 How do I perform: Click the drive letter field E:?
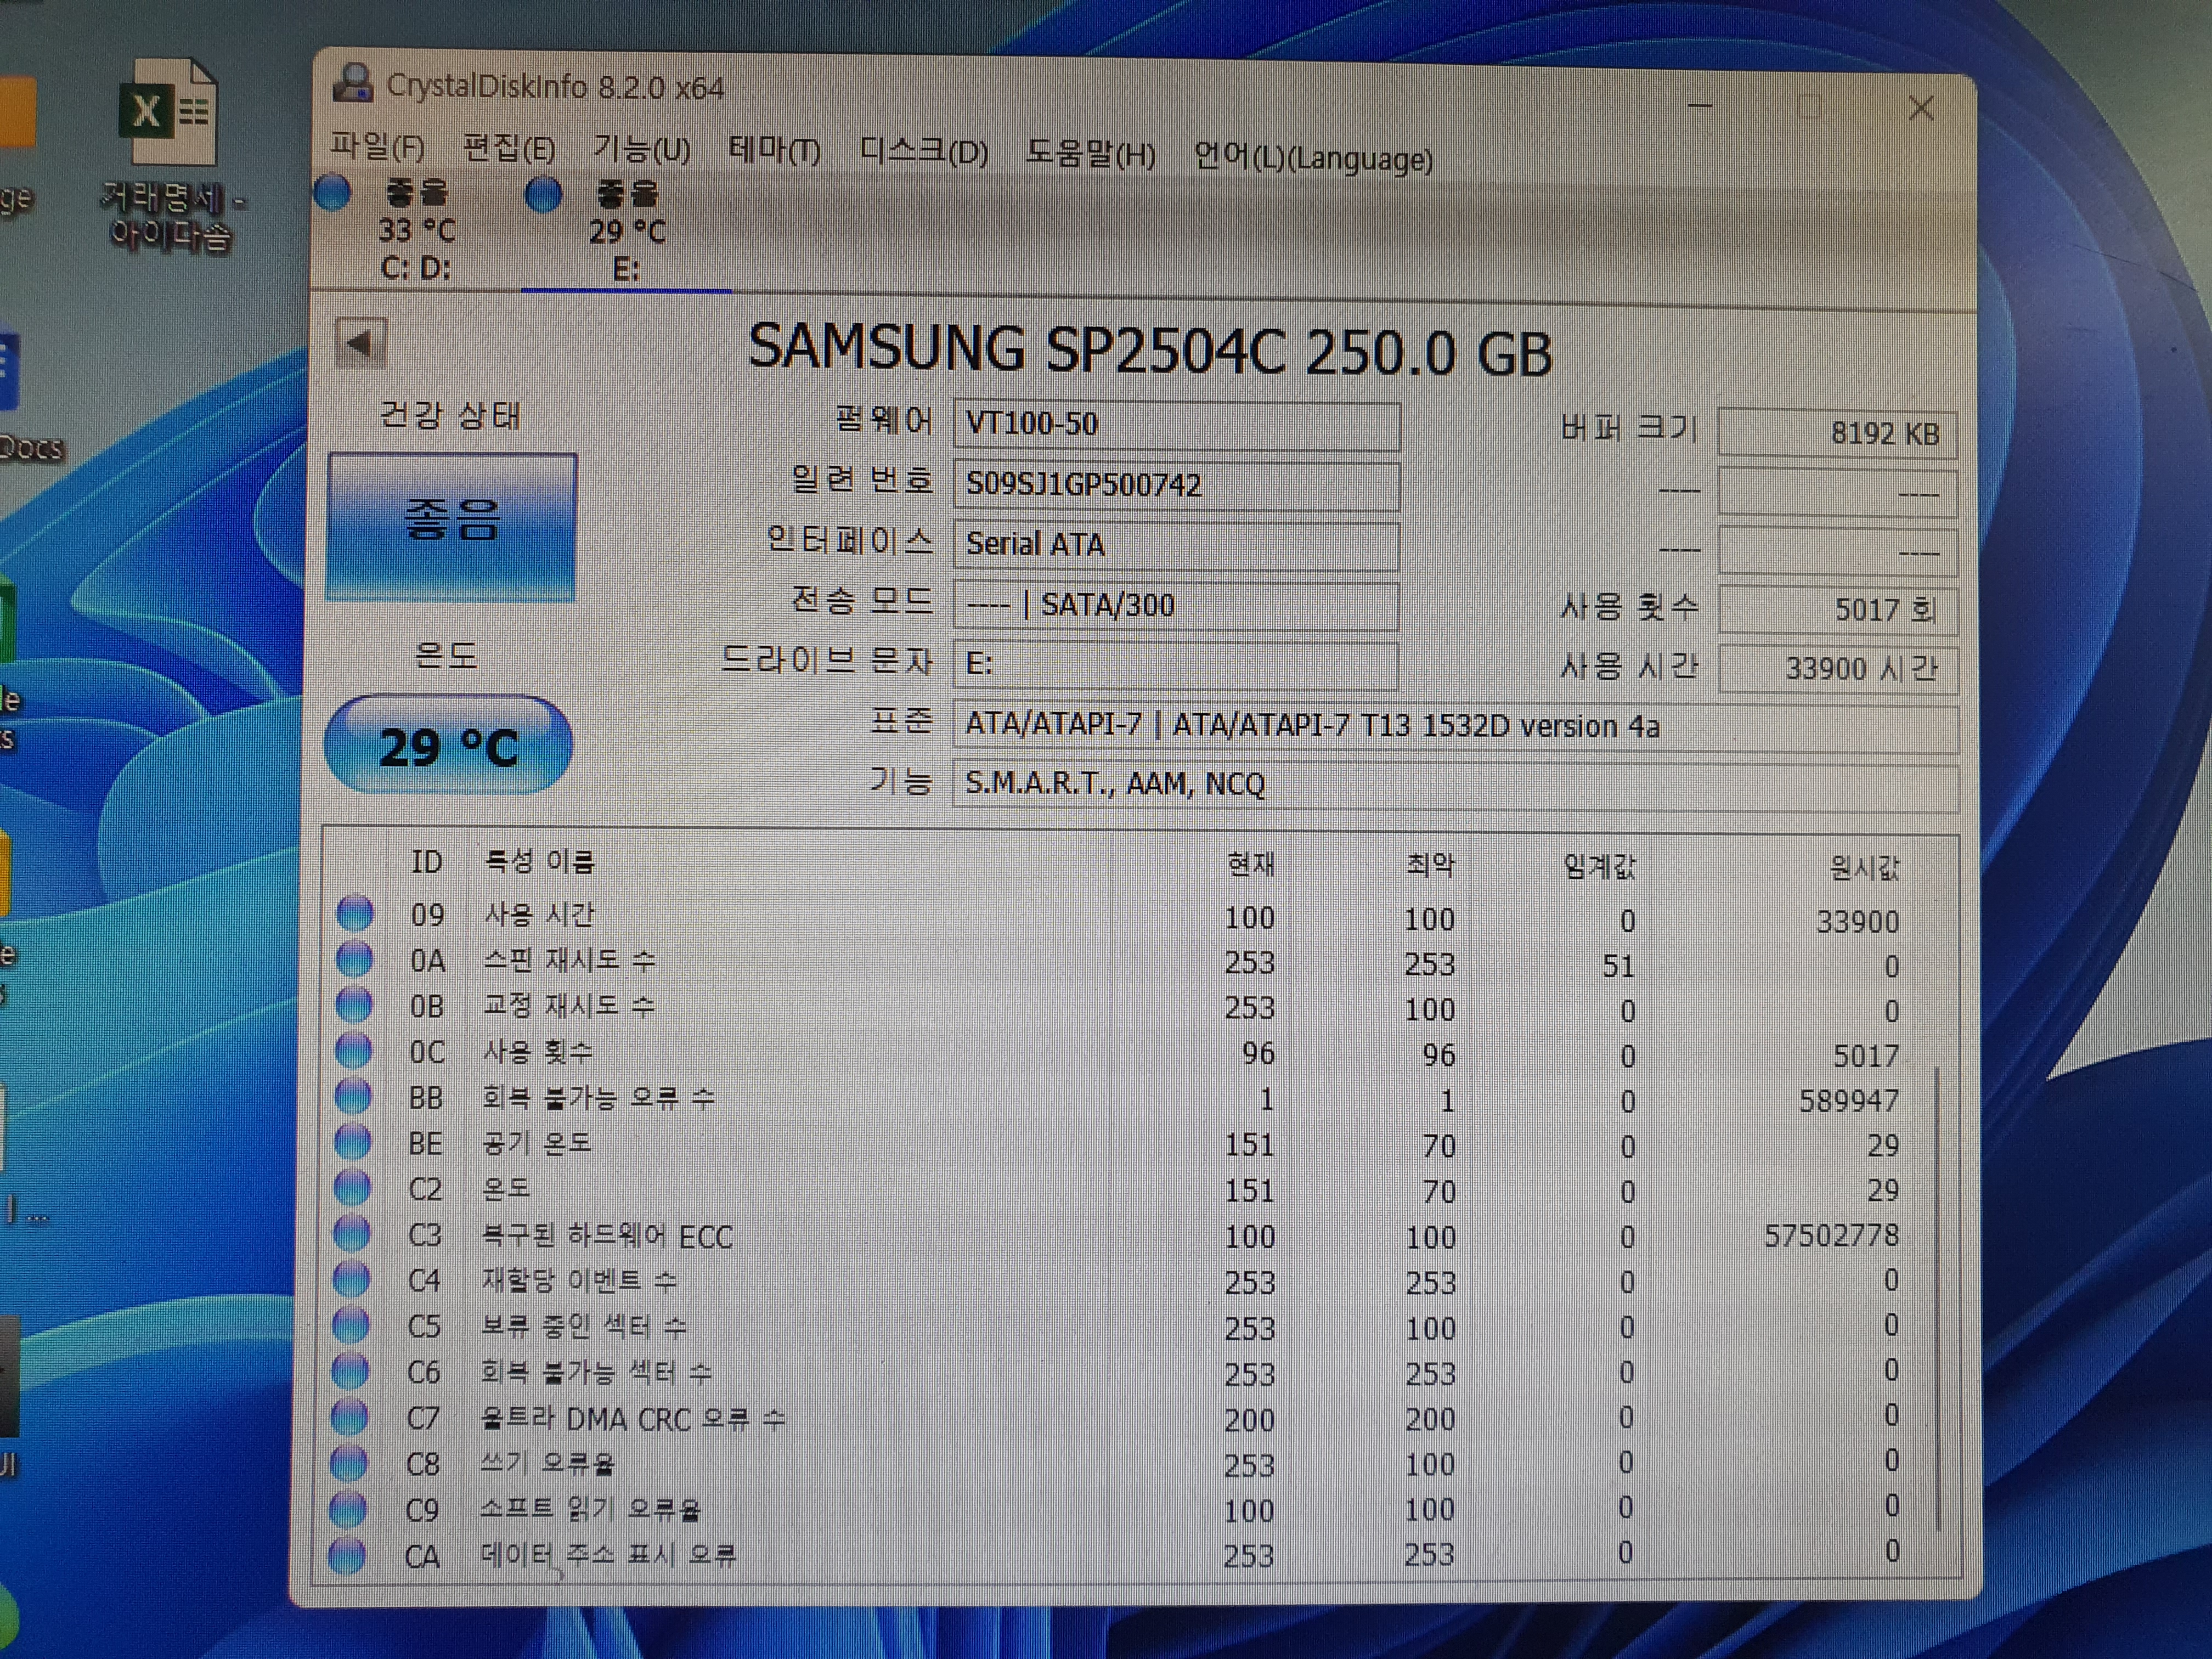coord(1176,665)
